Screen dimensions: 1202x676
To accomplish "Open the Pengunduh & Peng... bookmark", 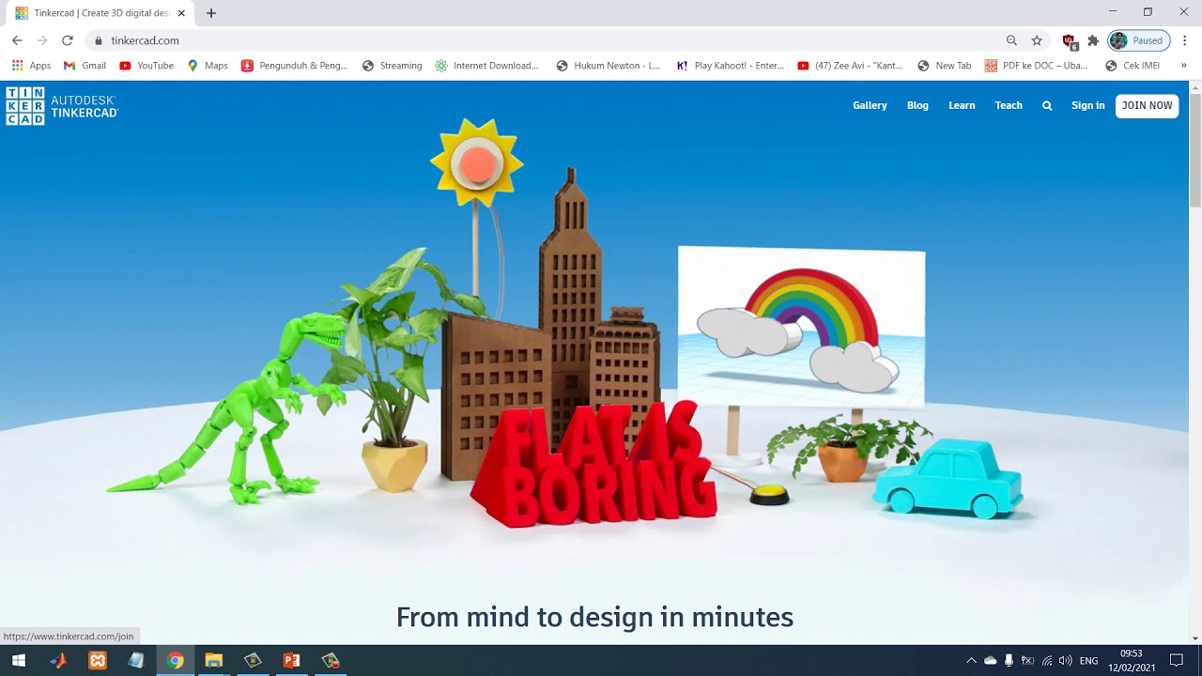I will [x=294, y=66].
